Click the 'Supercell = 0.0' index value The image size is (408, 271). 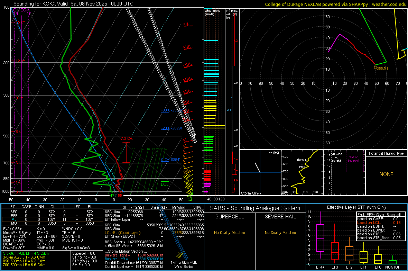click(84, 253)
